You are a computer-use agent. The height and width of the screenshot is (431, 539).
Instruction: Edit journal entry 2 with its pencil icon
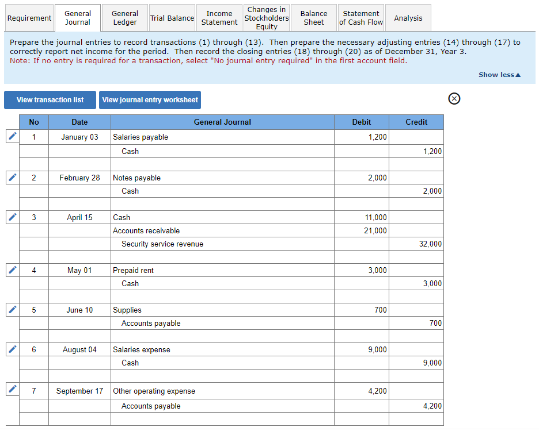point(12,178)
